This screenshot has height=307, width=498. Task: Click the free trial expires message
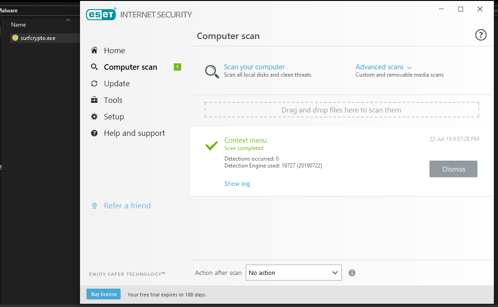[167, 295]
